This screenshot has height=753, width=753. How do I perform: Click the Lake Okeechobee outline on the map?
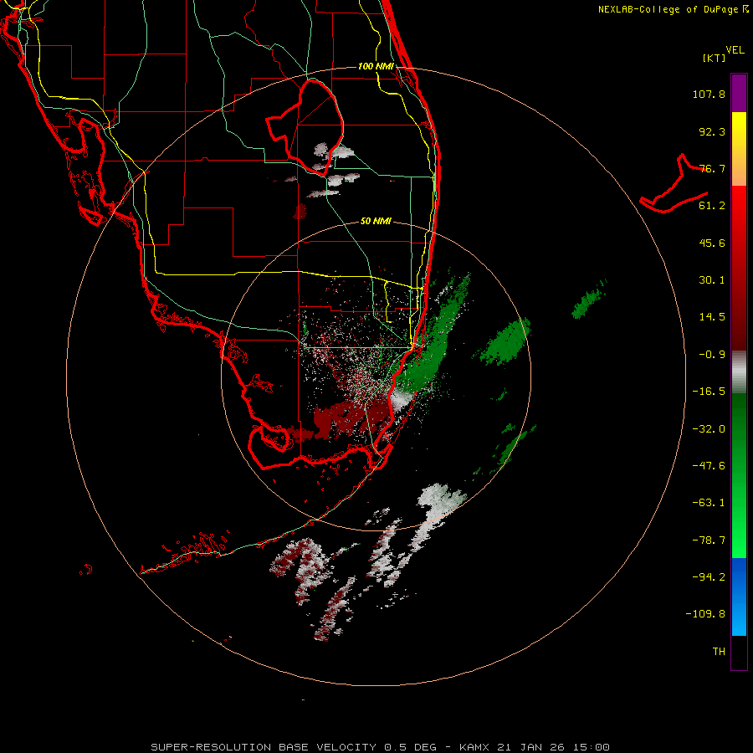305,127
